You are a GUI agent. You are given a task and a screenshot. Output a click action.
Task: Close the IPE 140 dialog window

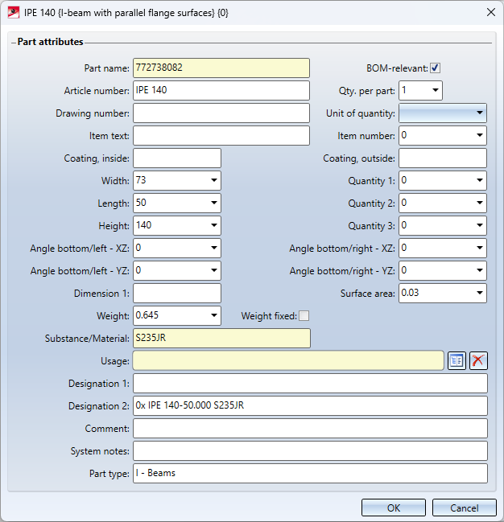pos(490,12)
